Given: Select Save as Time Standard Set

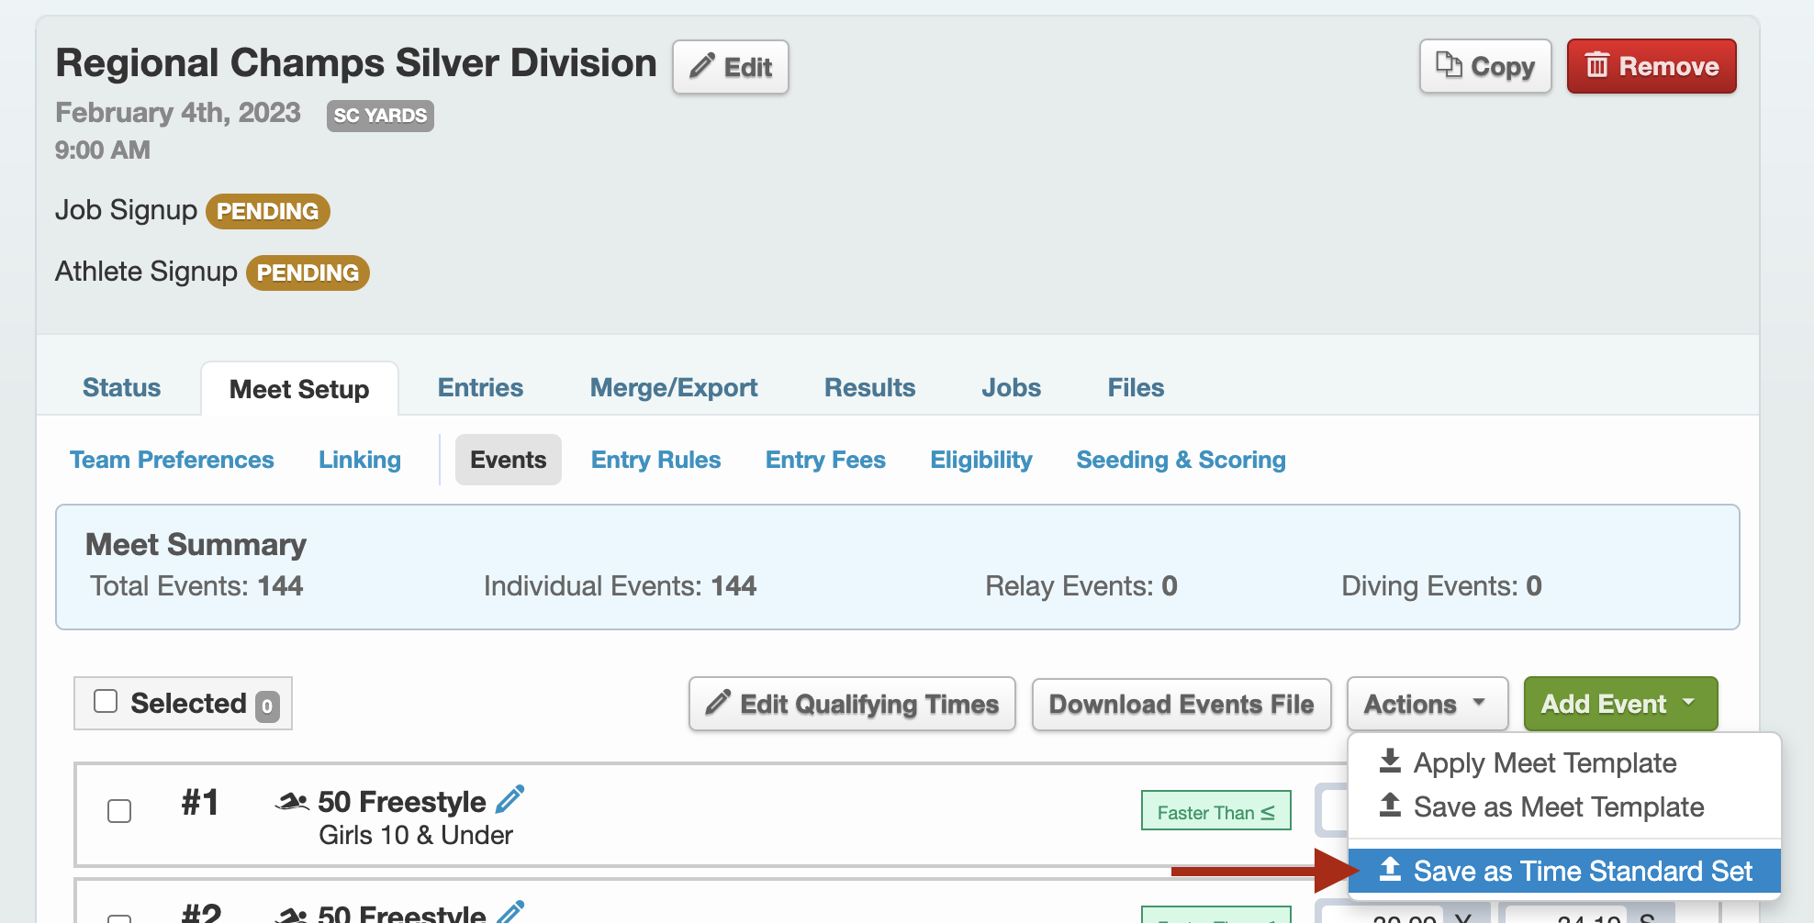Looking at the screenshot, I should [x=1564, y=871].
